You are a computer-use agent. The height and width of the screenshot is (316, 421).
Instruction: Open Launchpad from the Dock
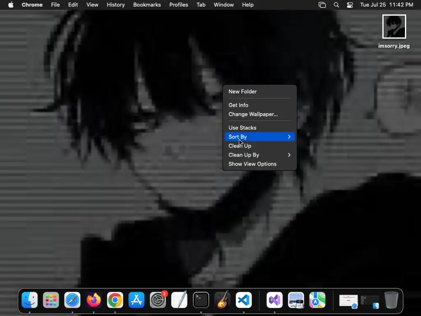click(x=51, y=300)
